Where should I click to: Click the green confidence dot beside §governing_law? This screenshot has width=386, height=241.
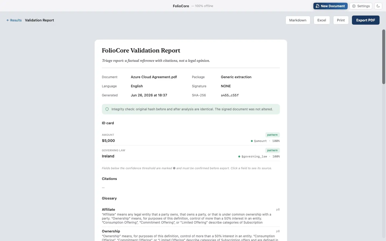coord(239,156)
